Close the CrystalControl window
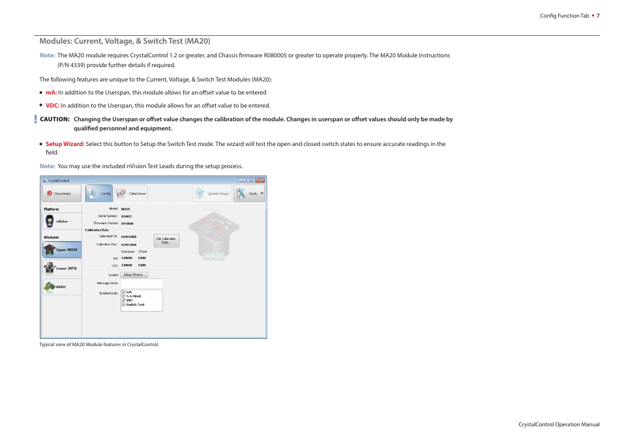 point(260,181)
